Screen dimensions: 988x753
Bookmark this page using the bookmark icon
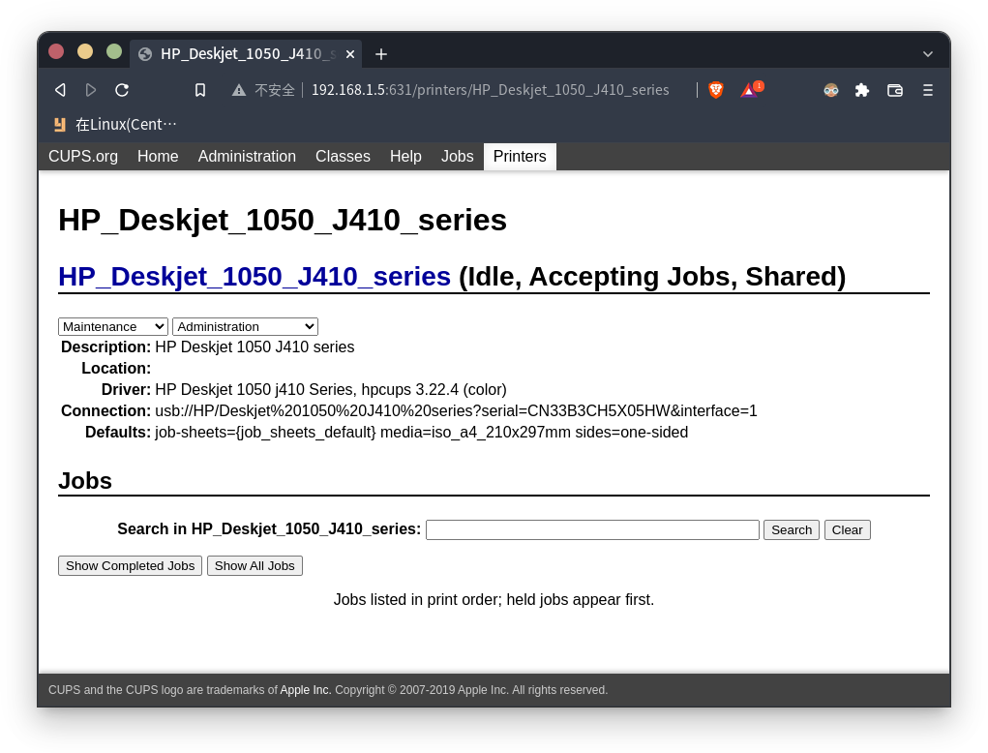click(x=200, y=90)
